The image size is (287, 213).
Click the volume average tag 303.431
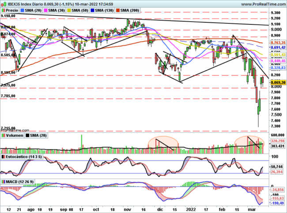(x=277, y=146)
